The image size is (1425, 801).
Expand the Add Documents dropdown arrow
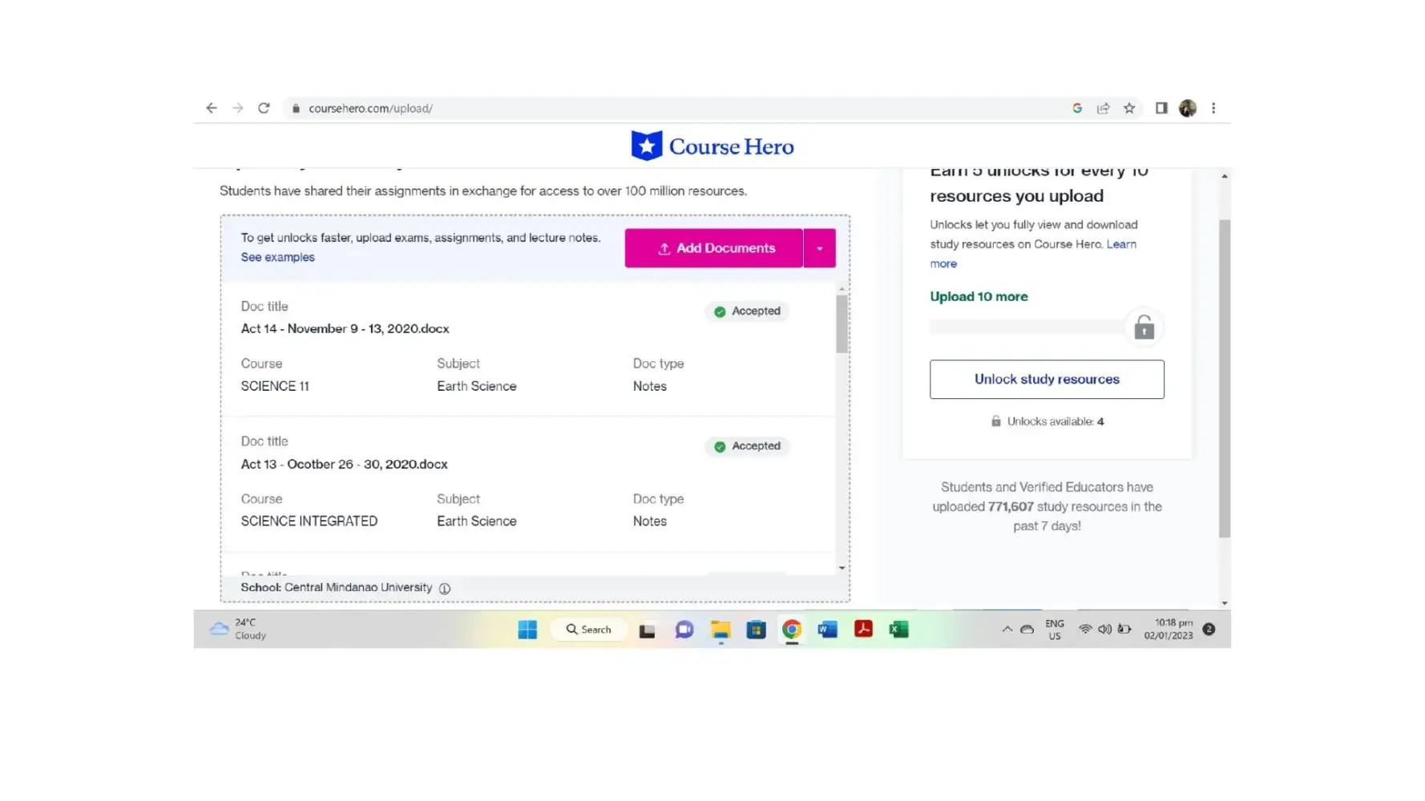coord(819,248)
